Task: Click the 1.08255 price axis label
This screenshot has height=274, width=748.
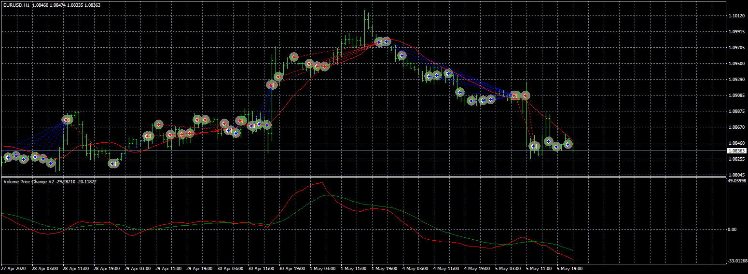Action: click(737, 159)
